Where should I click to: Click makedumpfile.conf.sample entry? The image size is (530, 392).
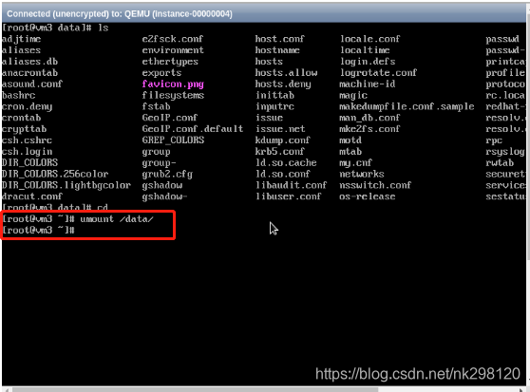[x=407, y=106]
